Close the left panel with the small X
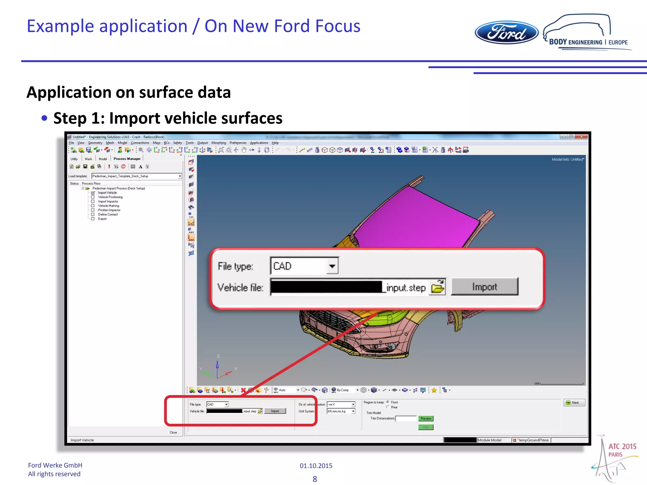This screenshot has width=647, height=485. [181, 155]
